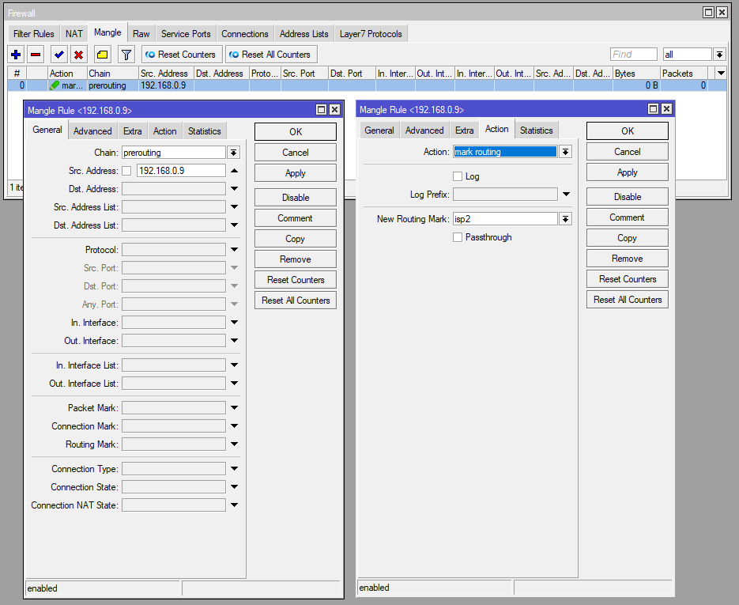
Task: Enable rule using blue checkmark icon
Action: (x=59, y=55)
